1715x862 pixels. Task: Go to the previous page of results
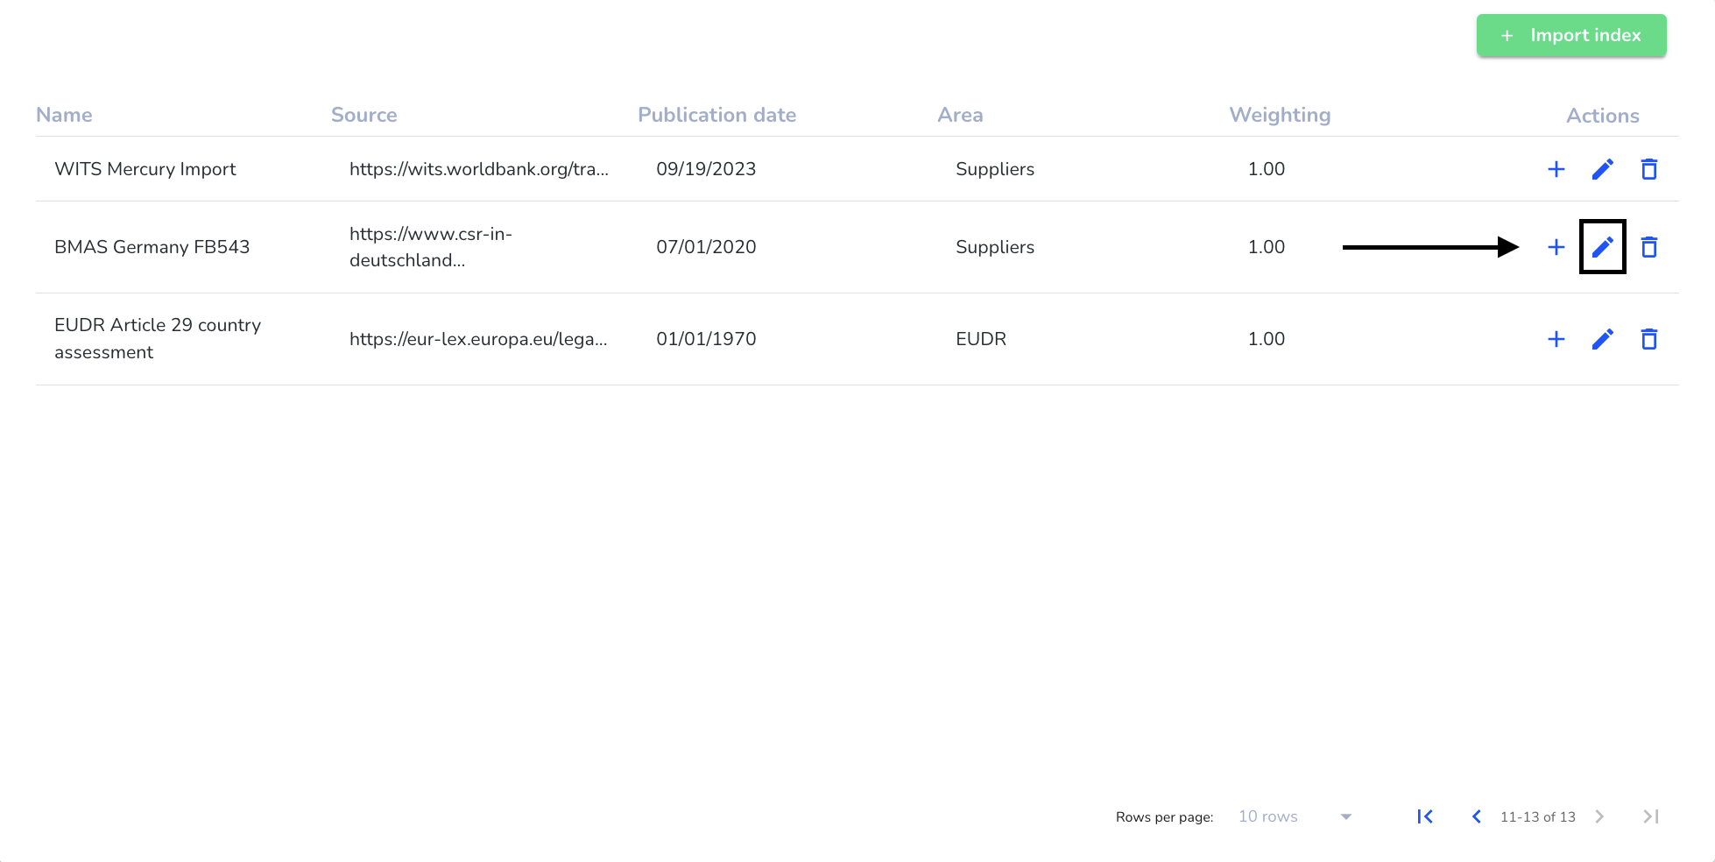(1476, 816)
